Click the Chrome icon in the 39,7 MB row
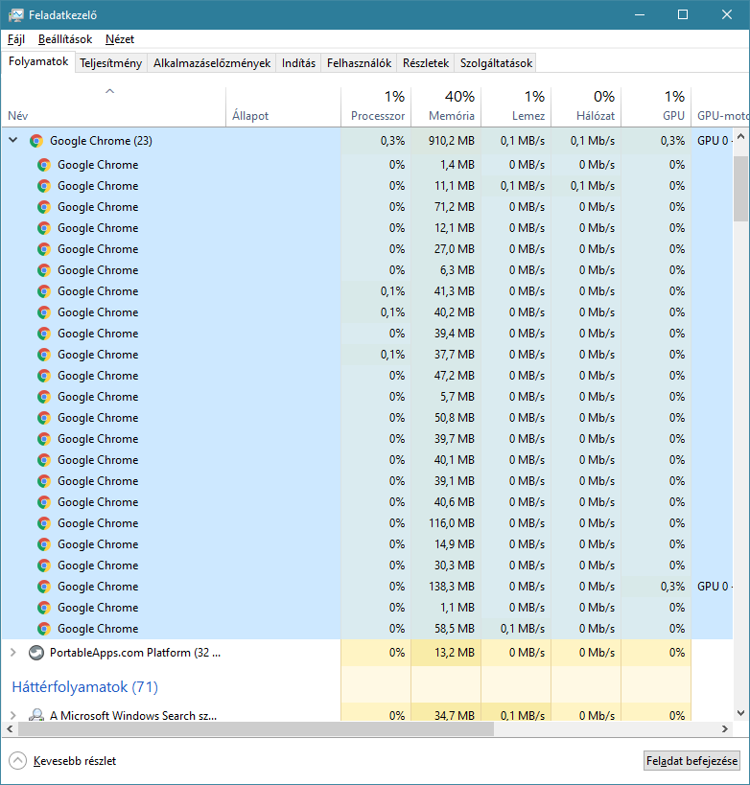The height and width of the screenshot is (785, 750). click(44, 439)
